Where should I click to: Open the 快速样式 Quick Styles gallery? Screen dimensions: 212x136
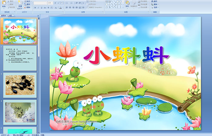click(x=134, y=5)
